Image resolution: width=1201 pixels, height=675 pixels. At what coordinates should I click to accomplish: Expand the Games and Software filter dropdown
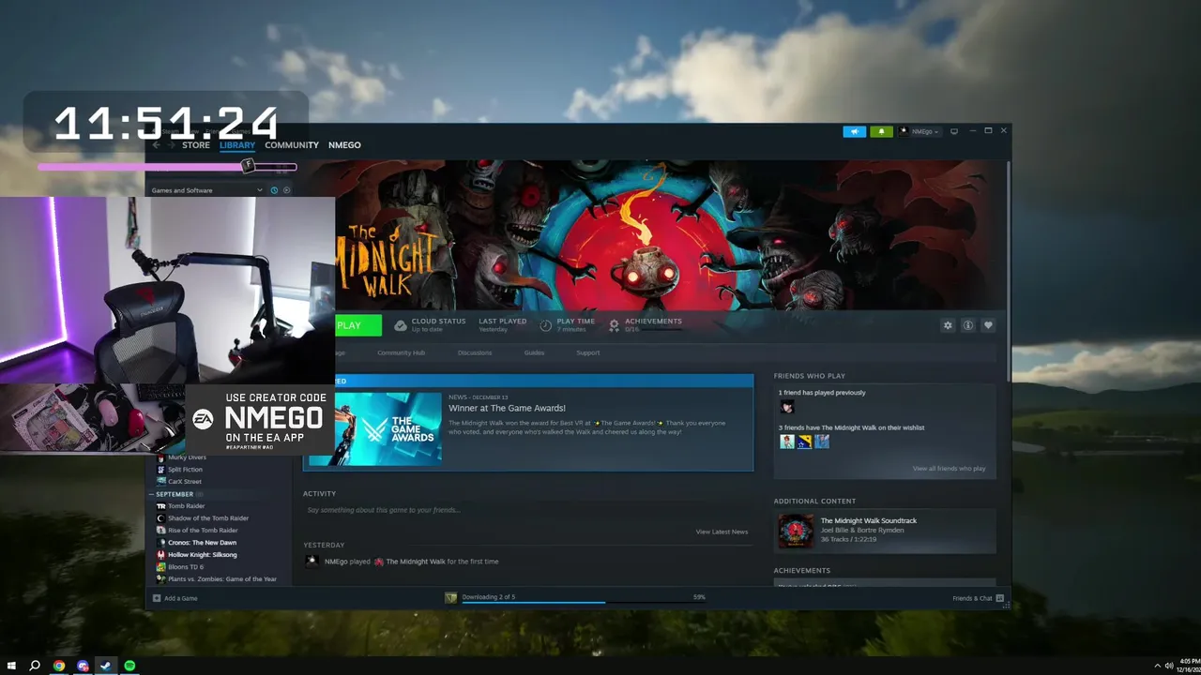[207, 190]
